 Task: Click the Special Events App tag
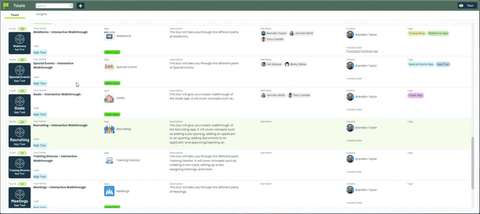click(x=421, y=64)
